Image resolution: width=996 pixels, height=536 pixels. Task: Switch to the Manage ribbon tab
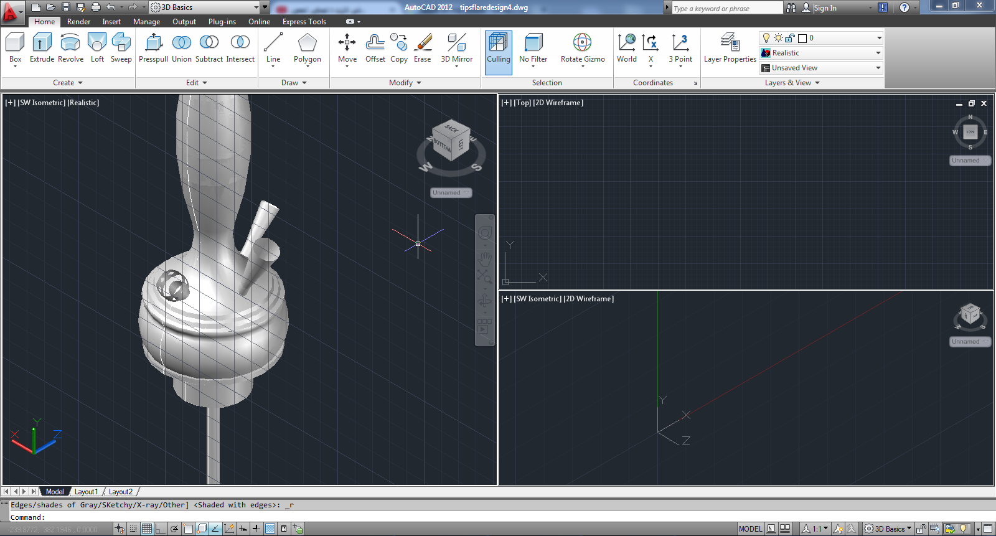[x=147, y=22]
